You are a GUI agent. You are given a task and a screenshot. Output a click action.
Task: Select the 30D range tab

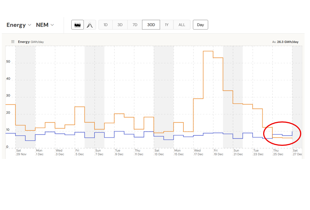(151, 25)
